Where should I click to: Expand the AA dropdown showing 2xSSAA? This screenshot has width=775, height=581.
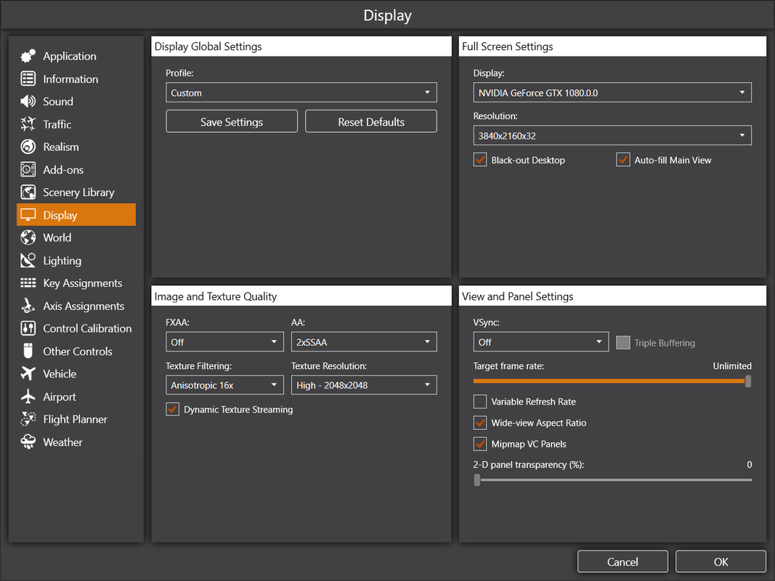pos(364,342)
